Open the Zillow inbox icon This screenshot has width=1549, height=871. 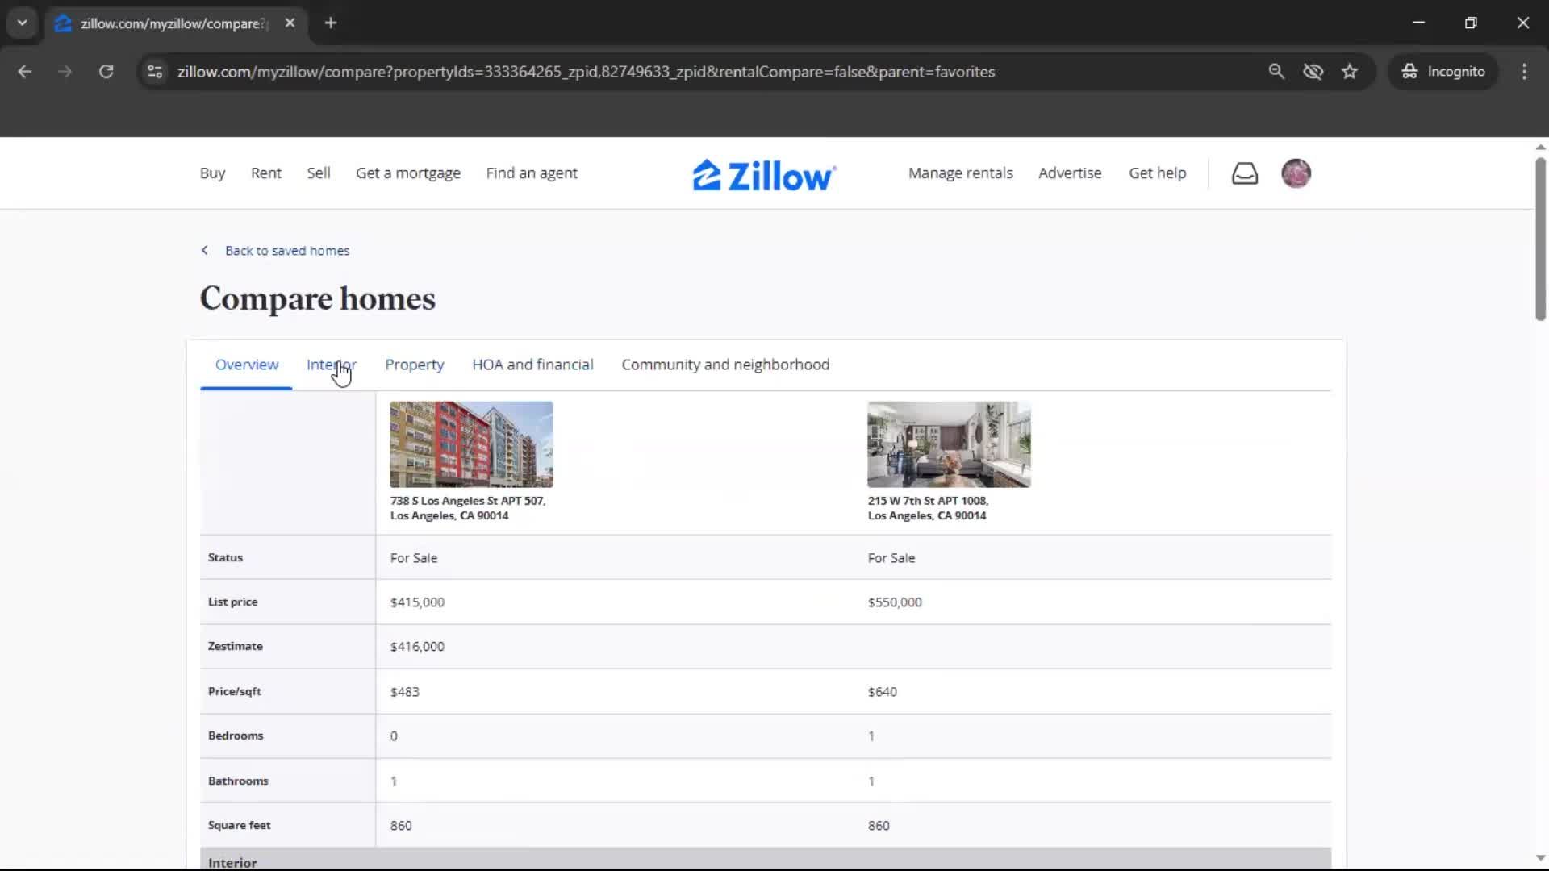coord(1244,173)
